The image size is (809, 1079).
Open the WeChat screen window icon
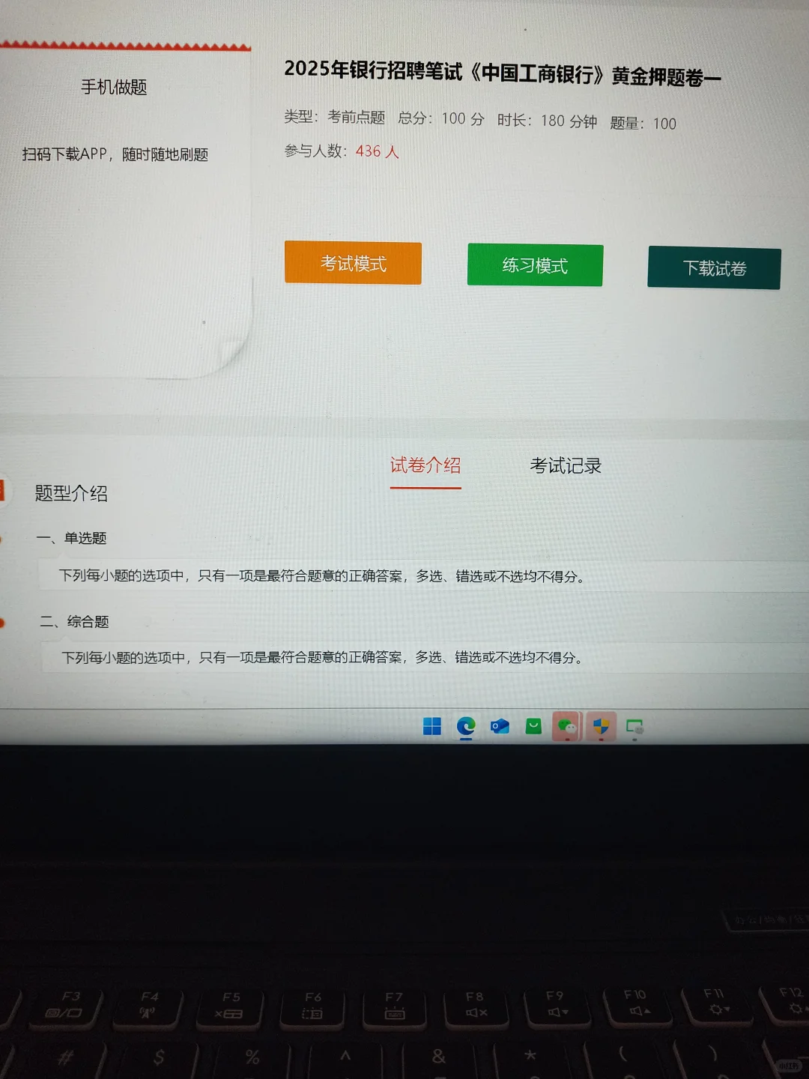coord(634,727)
